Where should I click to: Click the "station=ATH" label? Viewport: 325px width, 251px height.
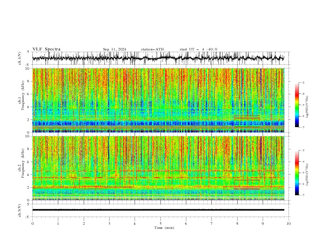152,49
